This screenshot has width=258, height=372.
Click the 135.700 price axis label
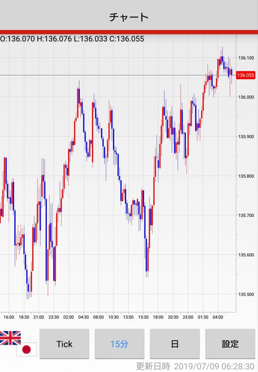[x=246, y=215]
